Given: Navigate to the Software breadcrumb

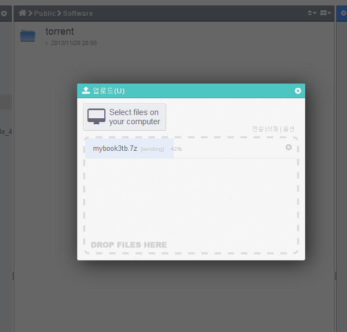Looking at the screenshot, I should pyautogui.click(x=78, y=13).
